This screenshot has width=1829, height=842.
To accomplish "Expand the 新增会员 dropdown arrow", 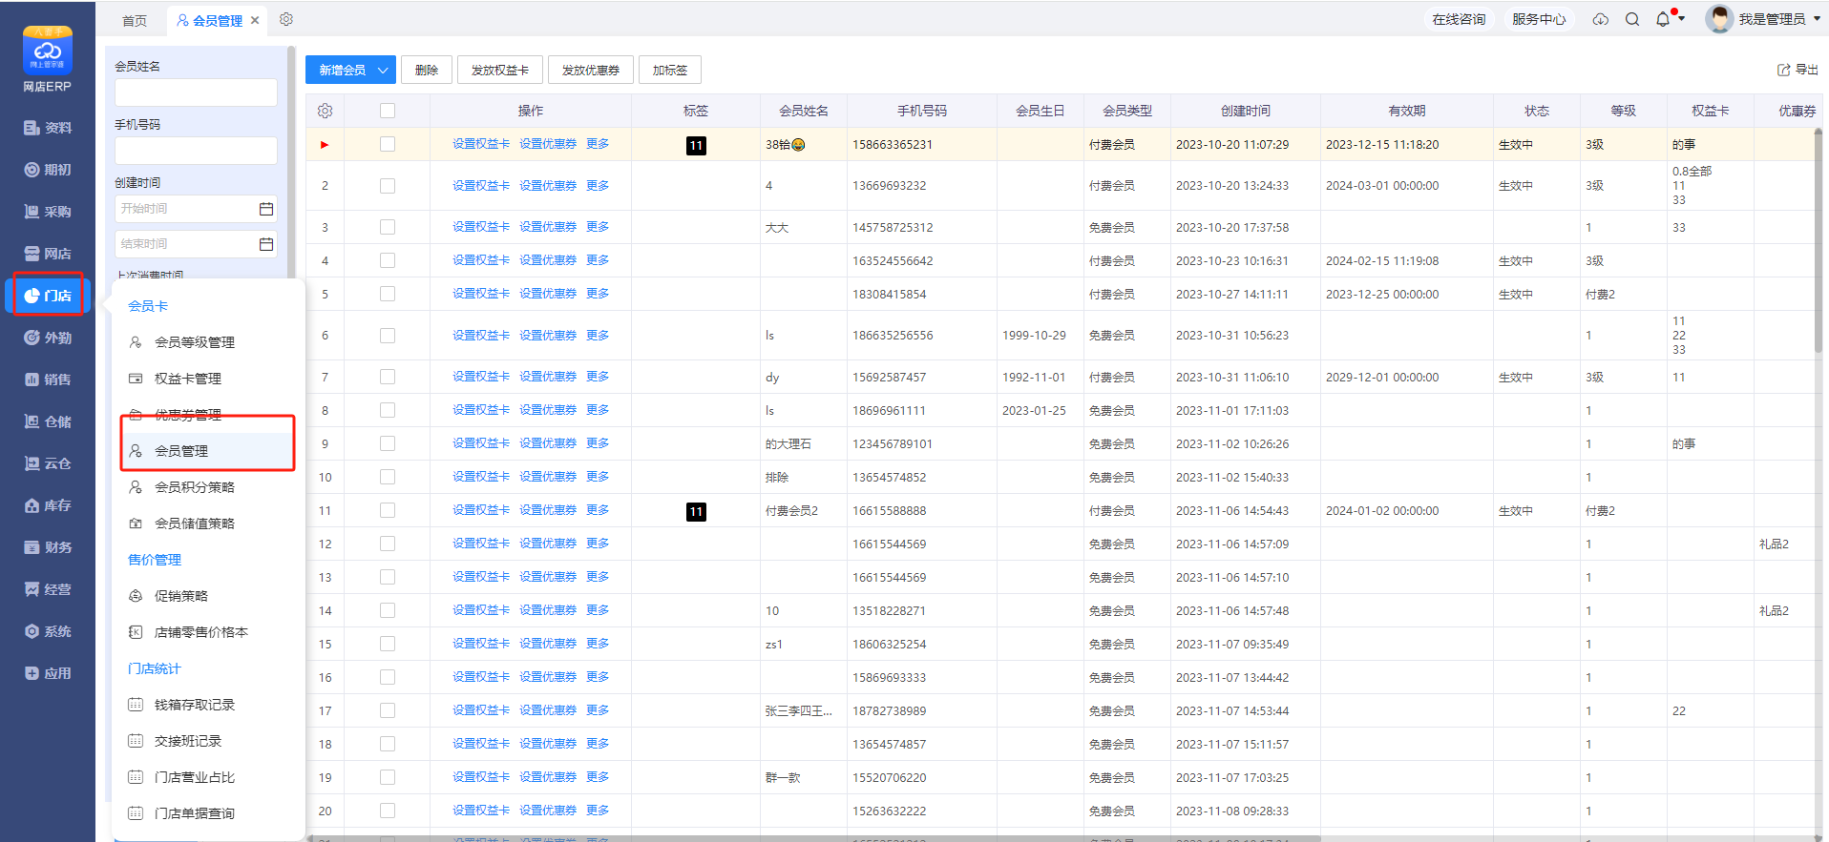I will tap(383, 70).
